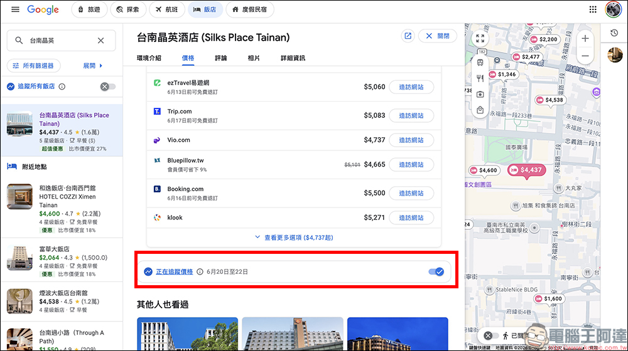628x351 pixels.
Task: Show restaurants layer on the map
Action: (x=480, y=78)
